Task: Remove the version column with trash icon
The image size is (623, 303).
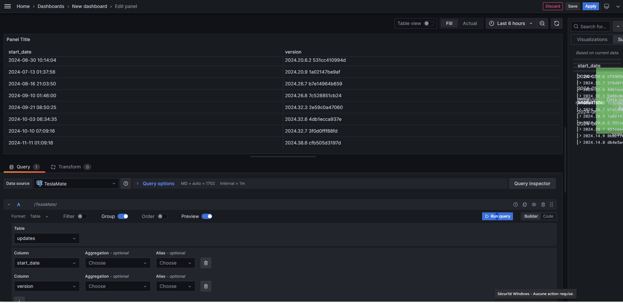Action: coord(206,286)
